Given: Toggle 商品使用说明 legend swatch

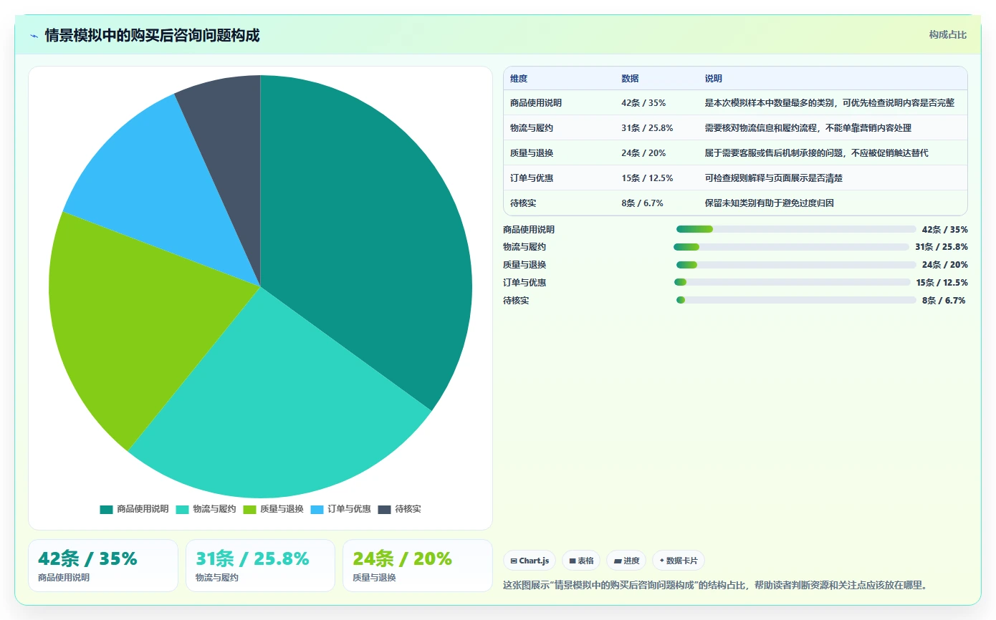Looking at the screenshot, I should click(x=106, y=509).
